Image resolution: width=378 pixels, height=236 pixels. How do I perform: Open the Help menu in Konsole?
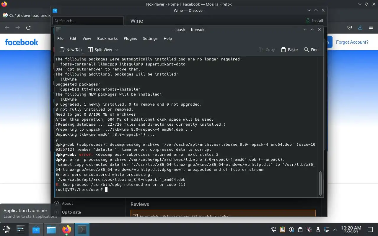pyautogui.click(x=168, y=38)
